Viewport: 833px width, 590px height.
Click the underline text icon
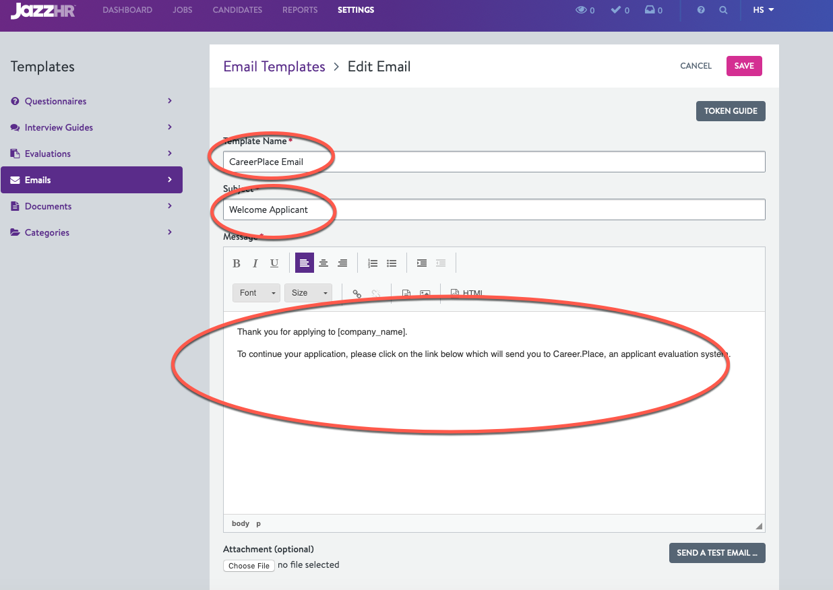click(274, 263)
